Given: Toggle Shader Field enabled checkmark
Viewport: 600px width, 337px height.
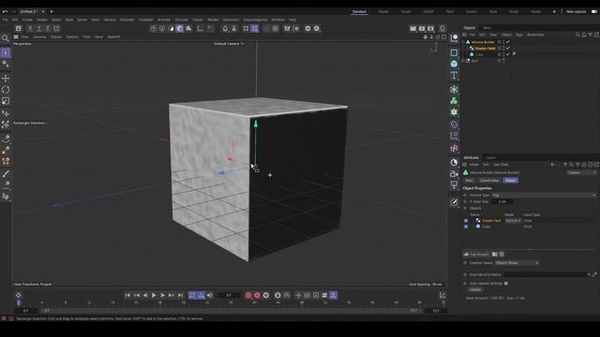Looking at the screenshot, I should coord(508,48).
